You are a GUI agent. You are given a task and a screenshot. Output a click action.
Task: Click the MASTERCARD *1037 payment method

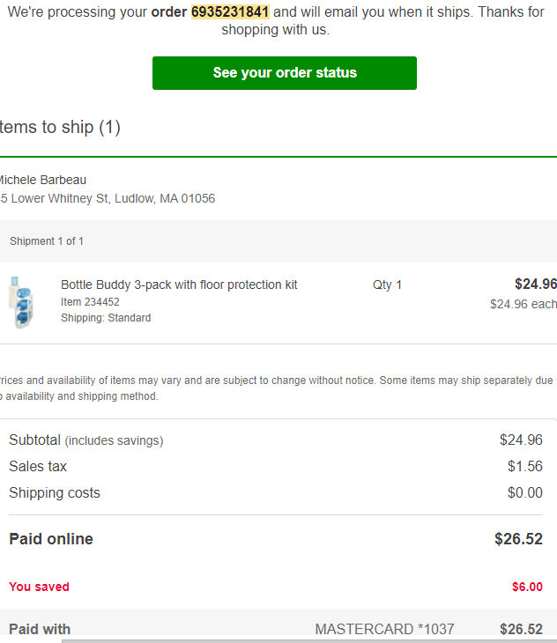(x=384, y=629)
